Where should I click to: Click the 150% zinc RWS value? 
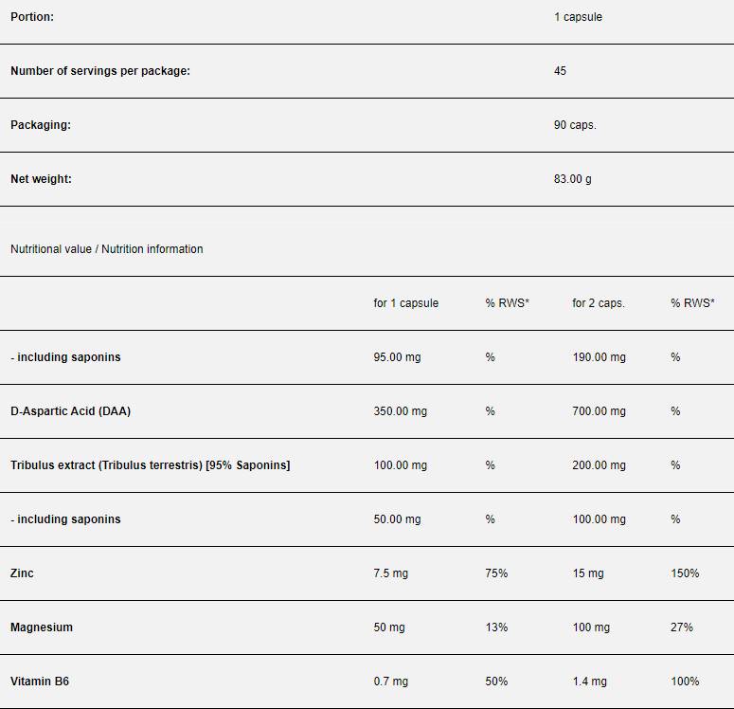point(685,573)
